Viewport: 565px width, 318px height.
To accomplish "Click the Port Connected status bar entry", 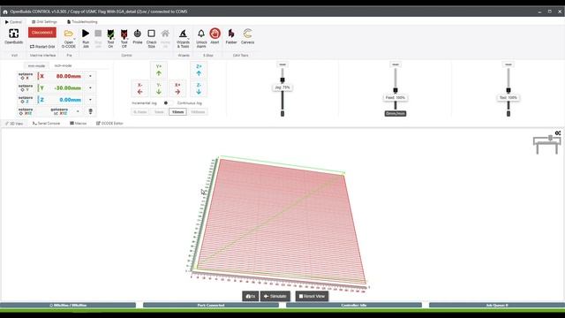I will (x=211, y=305).
